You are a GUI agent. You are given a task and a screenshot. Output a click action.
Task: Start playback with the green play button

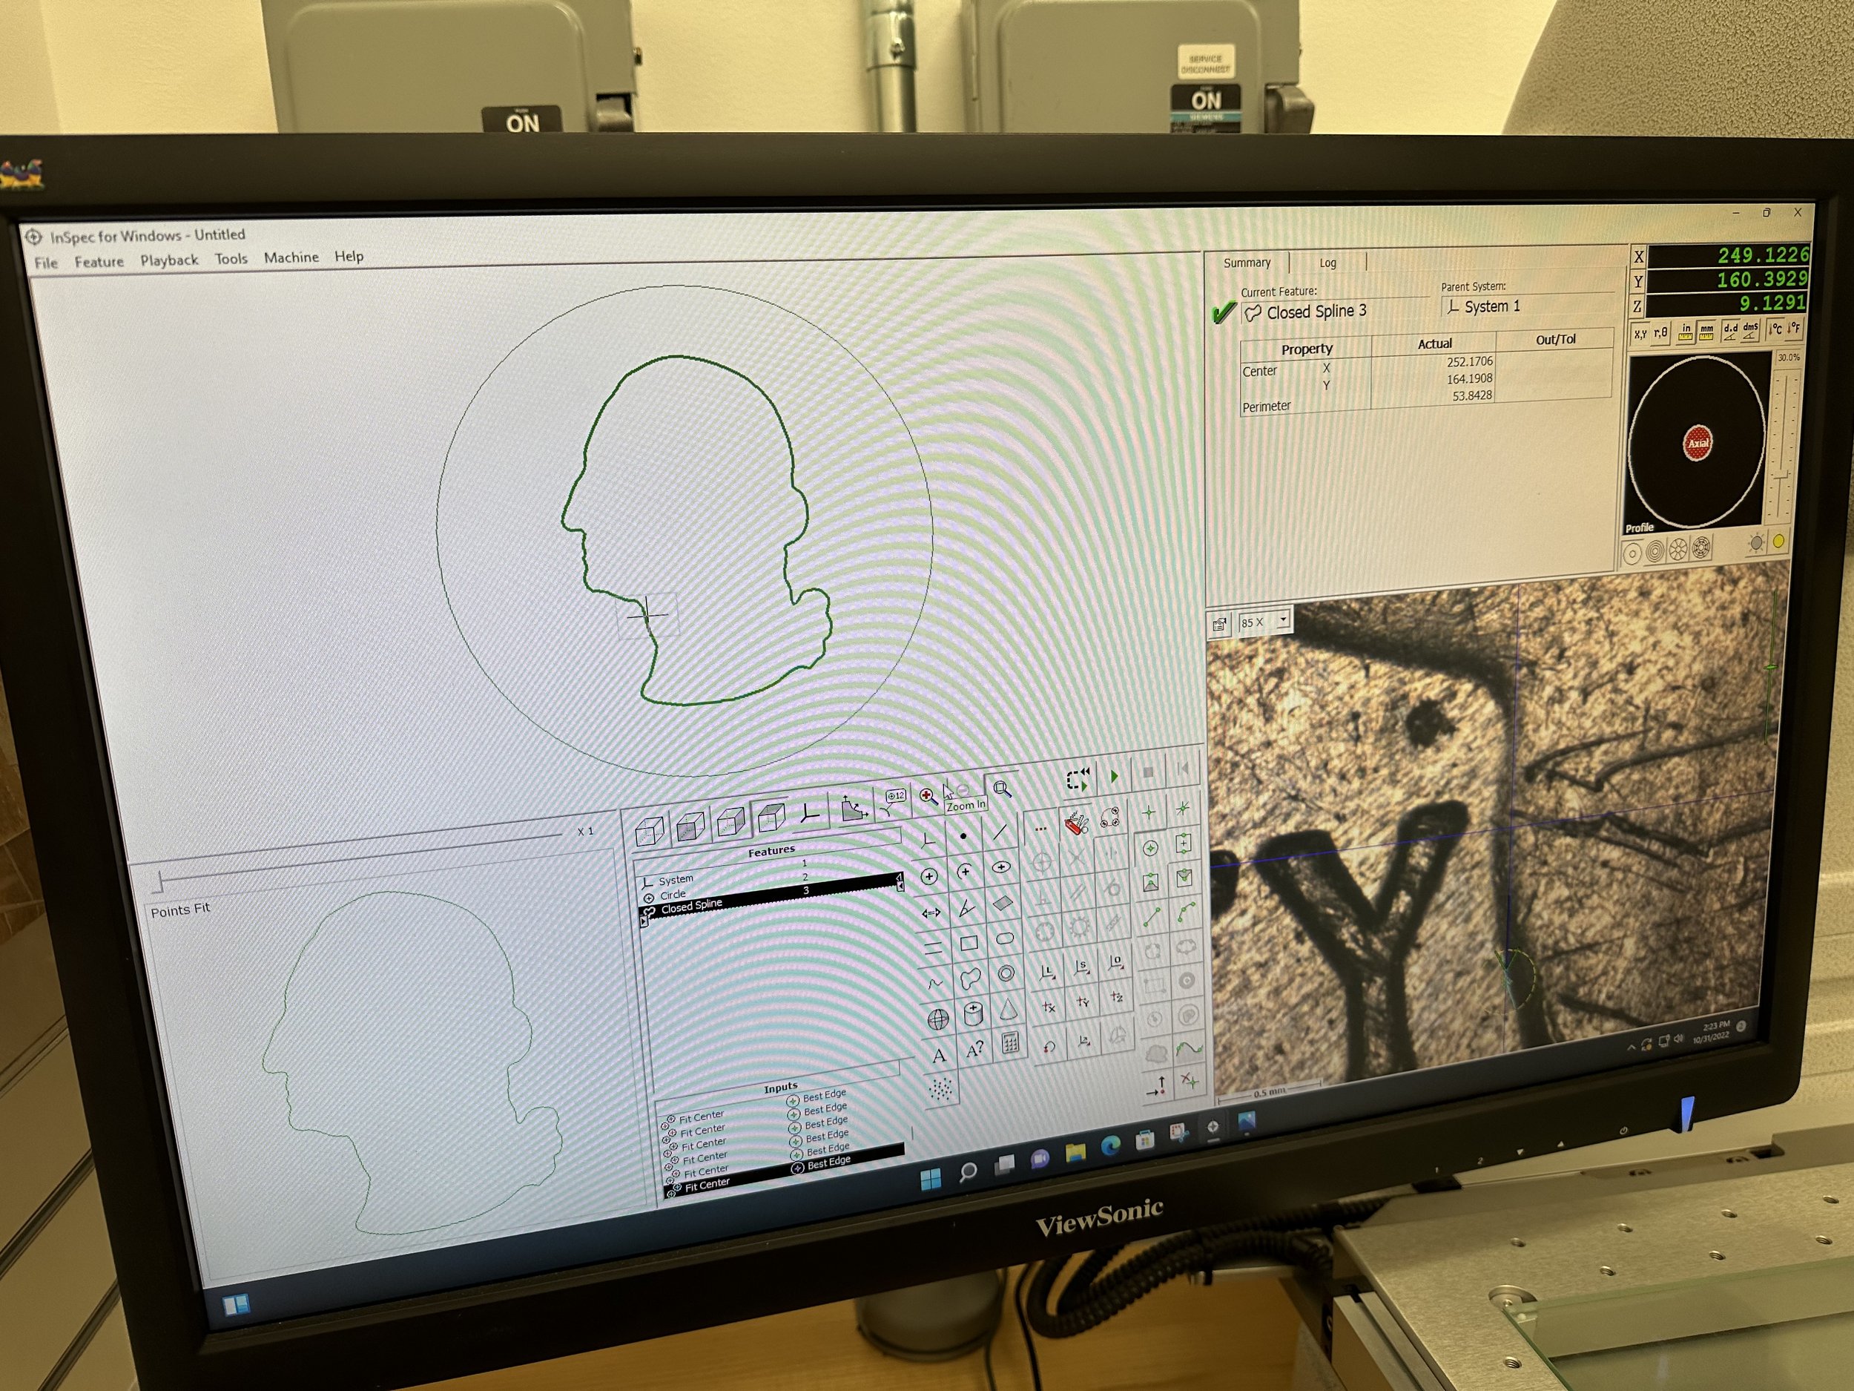point(1114,777)
